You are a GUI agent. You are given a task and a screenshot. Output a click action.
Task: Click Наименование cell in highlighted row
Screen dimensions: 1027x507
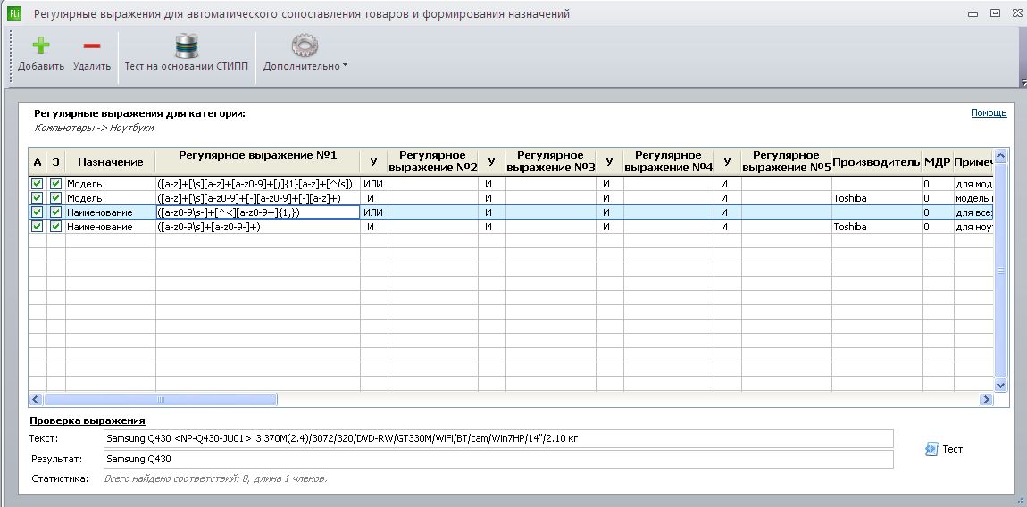pos(110,212)
